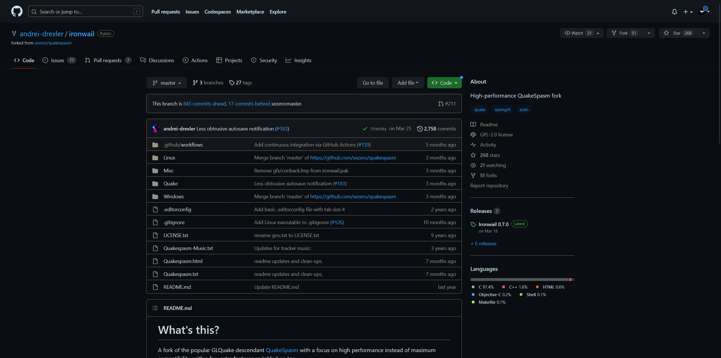Screen dimensions: 721x358
Task: View the 2,758 commits history
Action: point(437,129)
